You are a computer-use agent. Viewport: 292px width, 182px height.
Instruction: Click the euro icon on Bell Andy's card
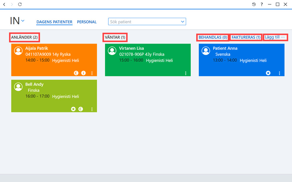pos(81,109)
